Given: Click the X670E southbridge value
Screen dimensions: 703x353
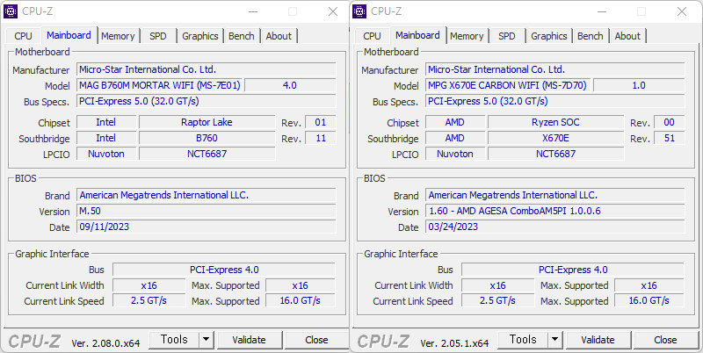Looking at the screenshot, I should (555, 138).
